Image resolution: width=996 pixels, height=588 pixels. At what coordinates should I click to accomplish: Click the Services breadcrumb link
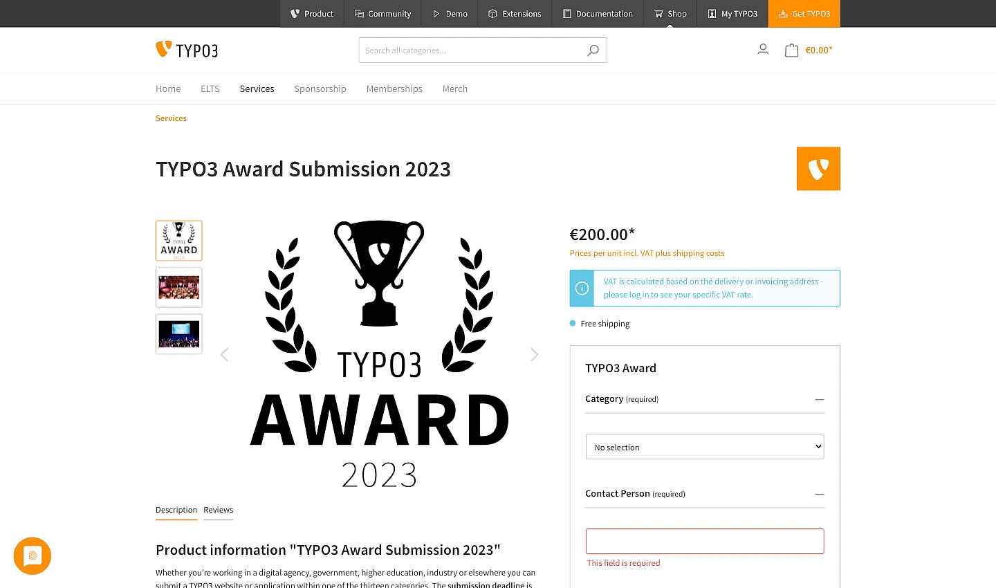click(171, 118)
